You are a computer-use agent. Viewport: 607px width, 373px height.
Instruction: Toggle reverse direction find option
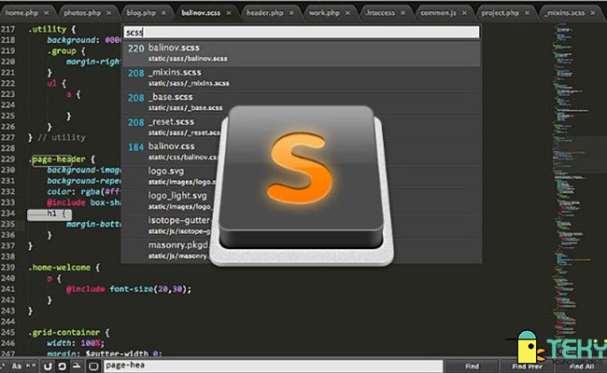pos(48,366)
